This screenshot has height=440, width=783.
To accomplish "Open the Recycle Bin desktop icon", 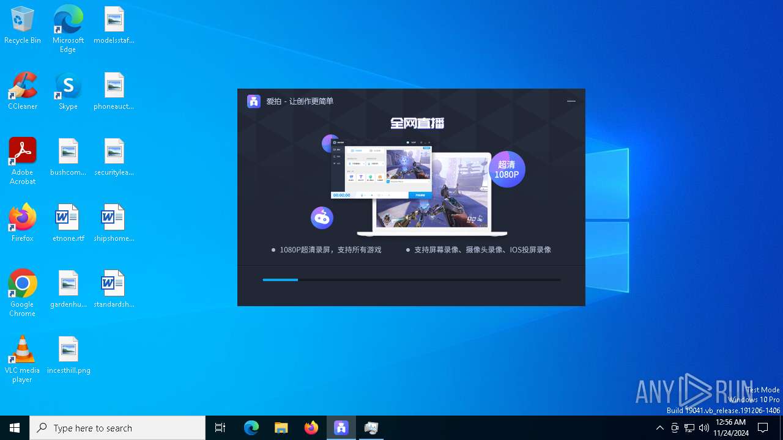I will (23, 26).
